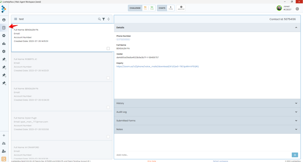Check the box on first BENSALEM PA contact
Viewport: 303px width, 162px height.
(108, 48)
